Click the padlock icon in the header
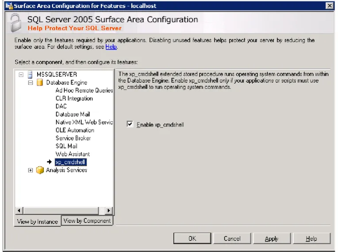This screenshot has height=252, width=338. 16,23
